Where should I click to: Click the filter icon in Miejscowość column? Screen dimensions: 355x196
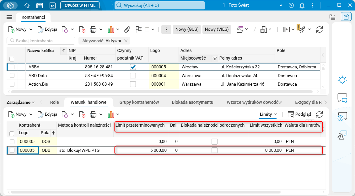point(215,58)
